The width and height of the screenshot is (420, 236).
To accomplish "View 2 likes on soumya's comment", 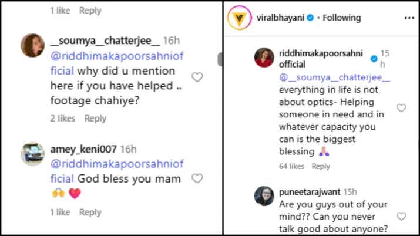I will coord(62,119).
